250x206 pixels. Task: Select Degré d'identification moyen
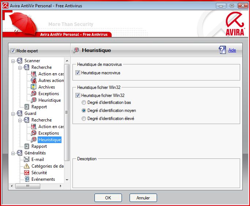tap(84, 111)
